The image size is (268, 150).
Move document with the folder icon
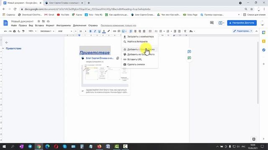(x=44, y=21)
